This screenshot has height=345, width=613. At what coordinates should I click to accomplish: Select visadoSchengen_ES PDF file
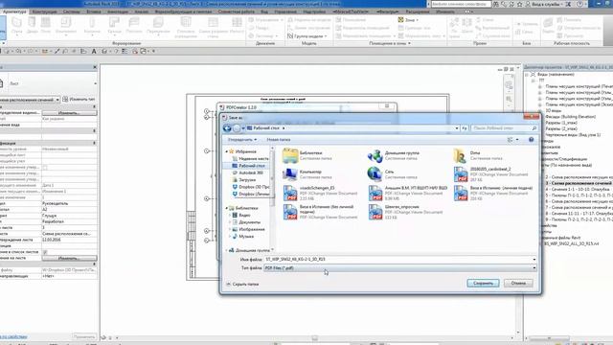(x=321, y=194)
